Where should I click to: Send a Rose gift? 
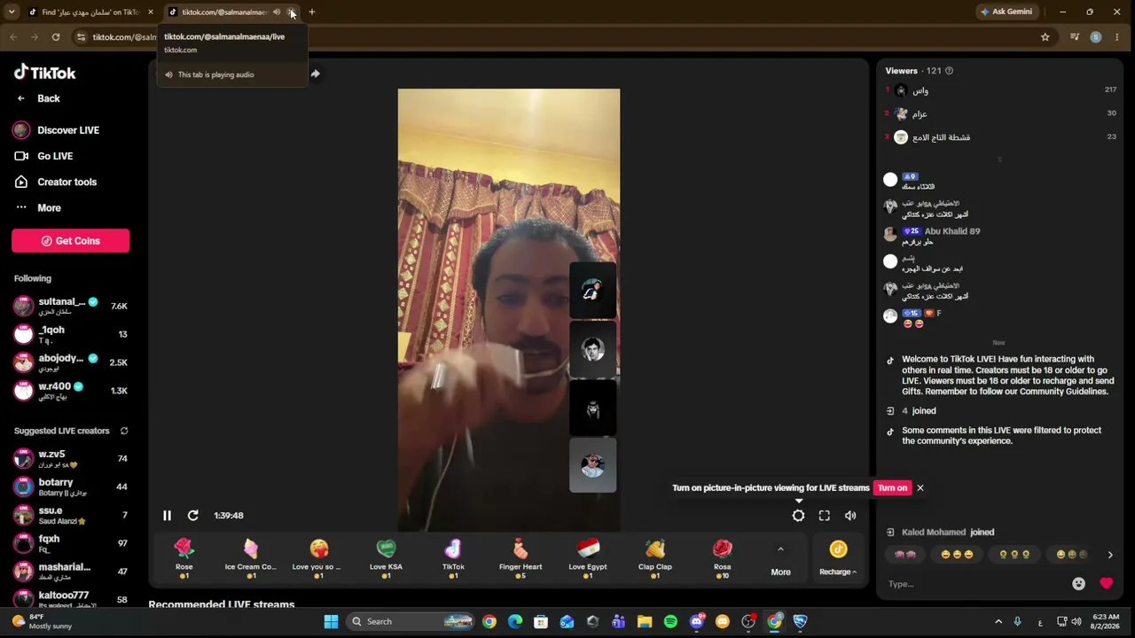(x=184, y=558)
